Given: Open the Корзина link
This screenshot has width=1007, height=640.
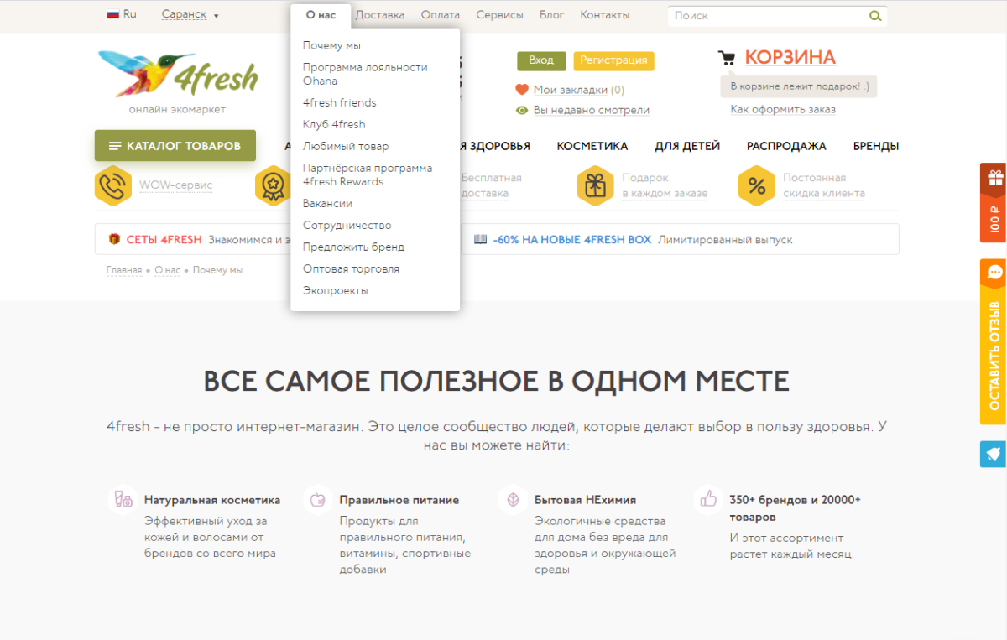Looking at the screenshot, I should [790, 57].
